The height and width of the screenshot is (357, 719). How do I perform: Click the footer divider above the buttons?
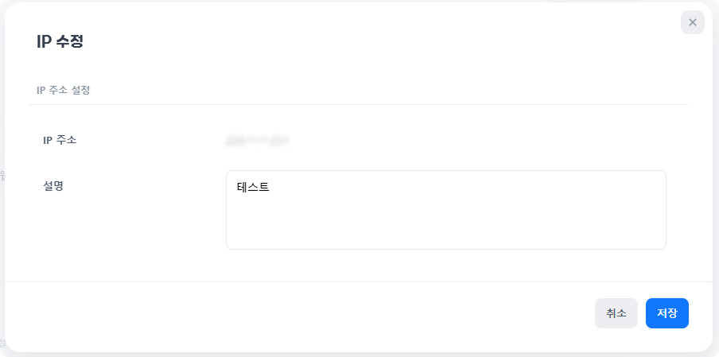pyautogui.click(x=358, y=281)
